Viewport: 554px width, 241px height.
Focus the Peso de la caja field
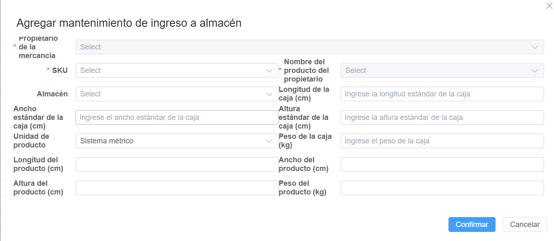442,141
